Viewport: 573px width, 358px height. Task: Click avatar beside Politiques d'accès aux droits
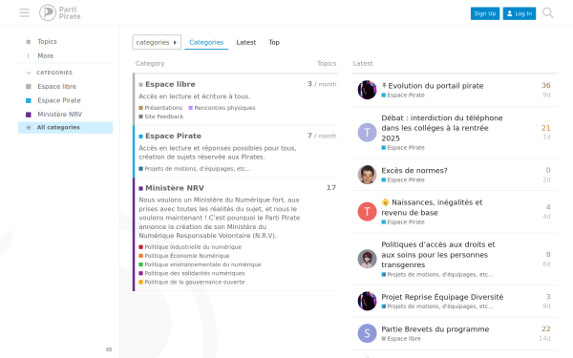tap(367, 259)
